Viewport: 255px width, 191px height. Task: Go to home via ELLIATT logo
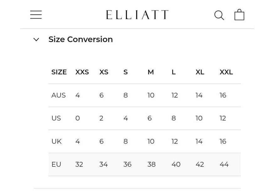tap(137, 15)
